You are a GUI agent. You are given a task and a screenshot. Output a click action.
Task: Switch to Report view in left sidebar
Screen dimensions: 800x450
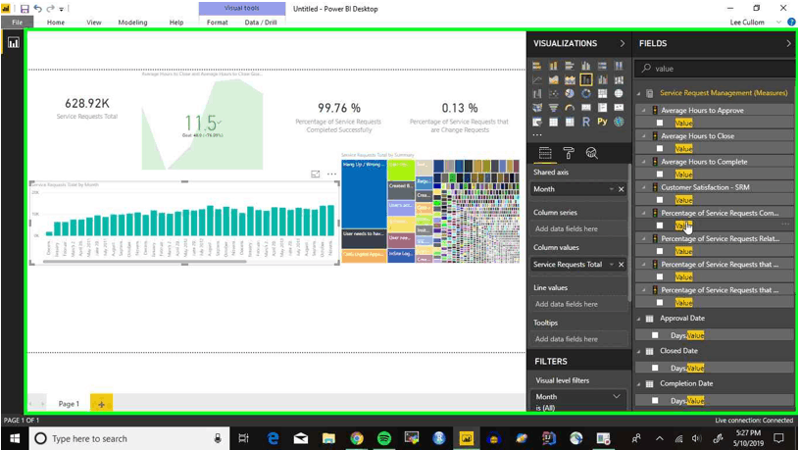14,43
